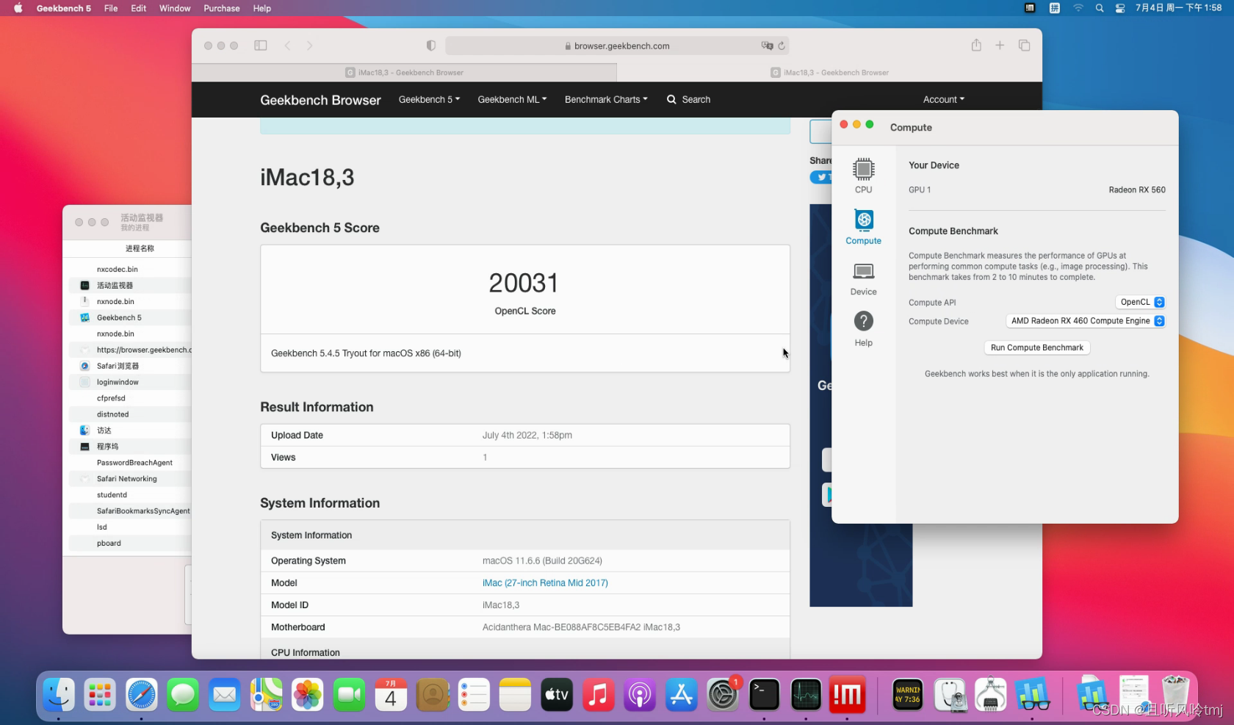
Task: Reload the Geekbench page
Action: tap(782, 46)
